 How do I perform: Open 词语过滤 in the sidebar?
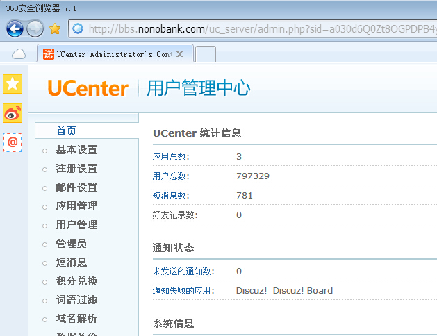(76, 300)
